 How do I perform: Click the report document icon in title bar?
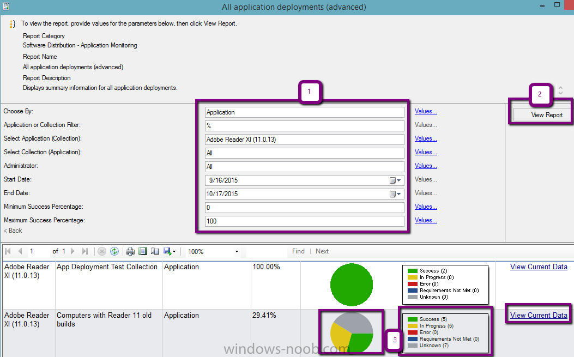click(x=6, y=6)
